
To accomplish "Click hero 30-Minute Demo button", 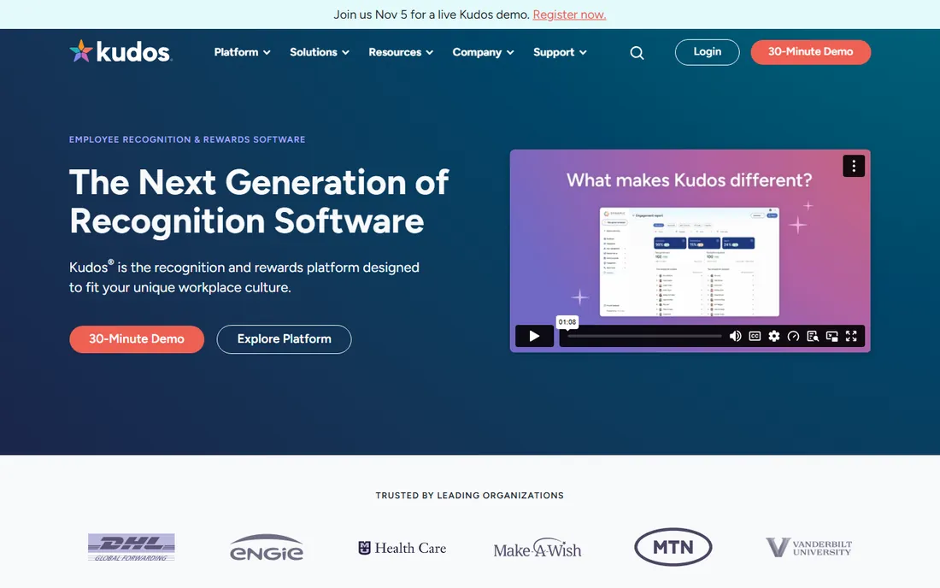I will pos(137,339).
